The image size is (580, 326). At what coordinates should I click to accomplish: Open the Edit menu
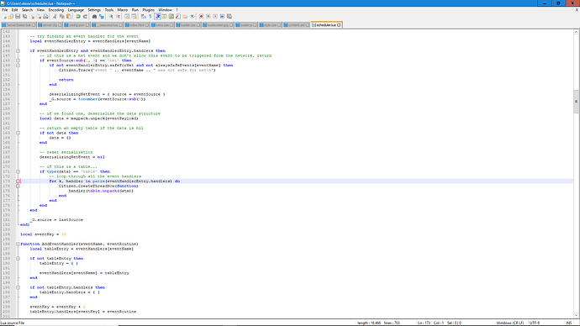(x=14, y=10)
